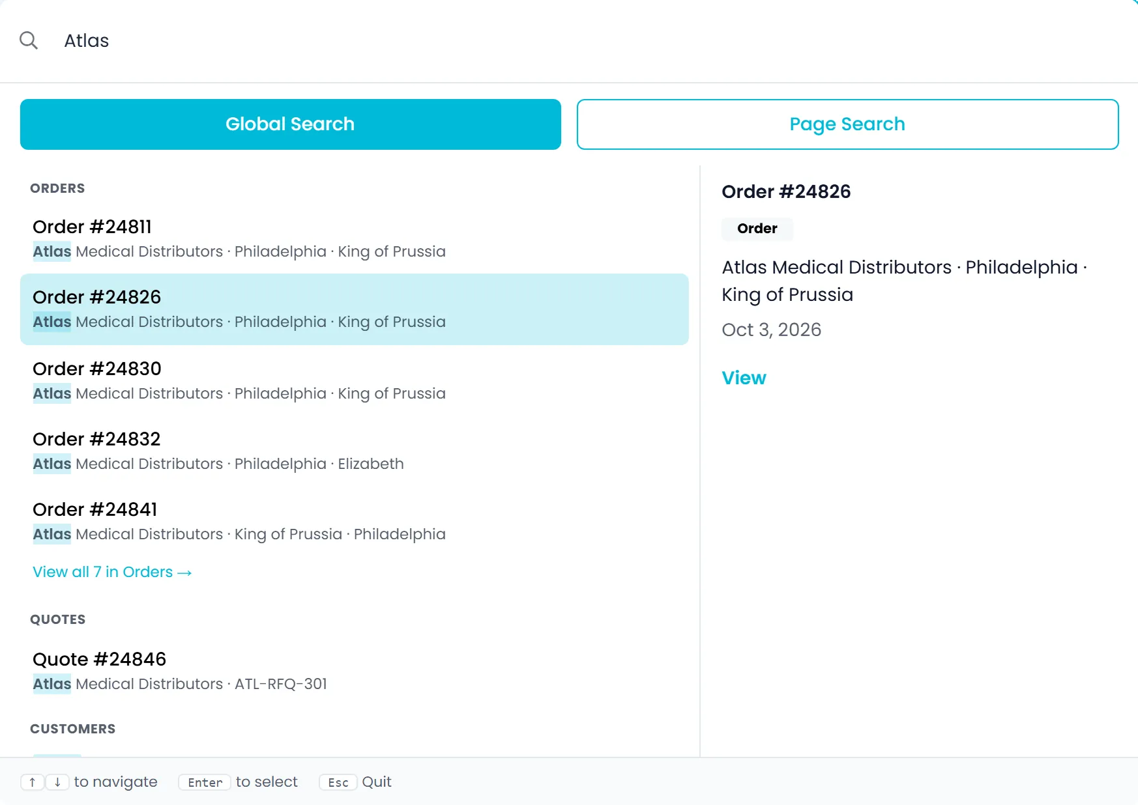Open Order #24830 result
Viewport: 1138px width, 805px height.
point(354,381)
